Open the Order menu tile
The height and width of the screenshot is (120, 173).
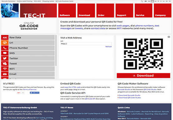click(105, 11)
